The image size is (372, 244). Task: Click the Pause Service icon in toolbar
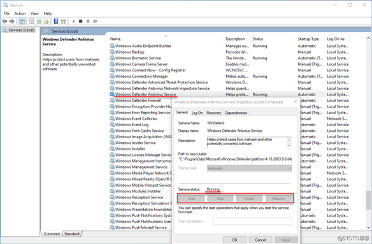click(88, 22)
